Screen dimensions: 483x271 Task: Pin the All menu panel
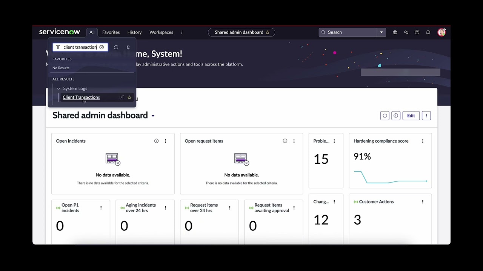pos(128,47)
